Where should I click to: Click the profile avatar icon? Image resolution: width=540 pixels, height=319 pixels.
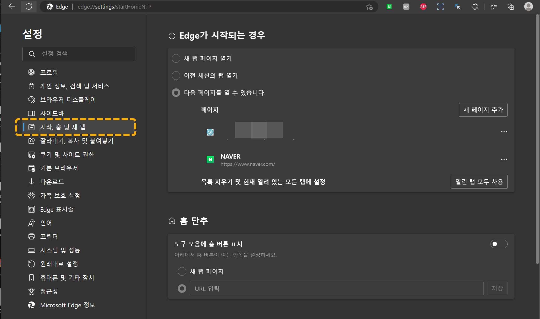pyautogui.click(x=529, y=6)
